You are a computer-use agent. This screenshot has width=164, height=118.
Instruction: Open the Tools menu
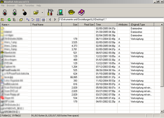click(x=20, y=6)
